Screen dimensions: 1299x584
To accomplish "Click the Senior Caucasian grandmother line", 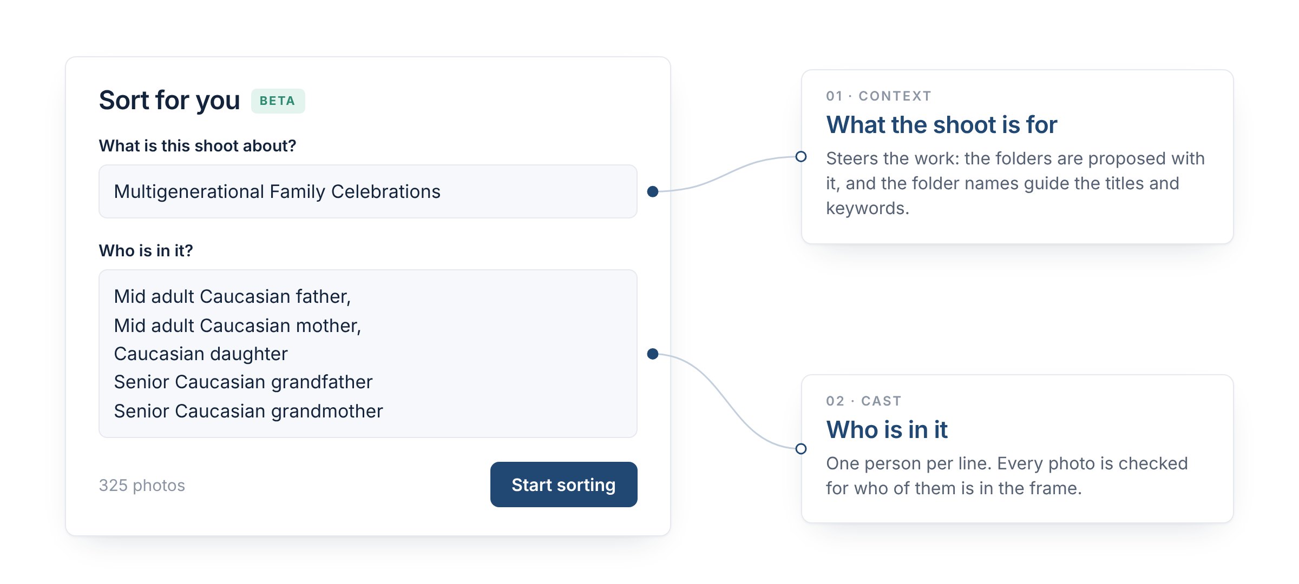I will pos(248,411).
